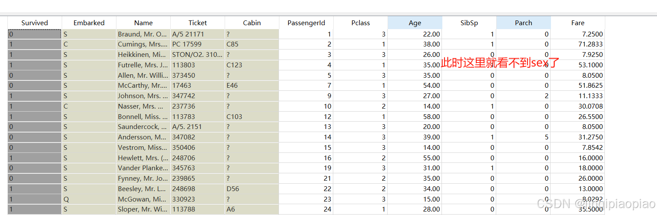Click the ticket cell PC 17599
Viewport: 657px width, 215px height.
tap(197, 44)
